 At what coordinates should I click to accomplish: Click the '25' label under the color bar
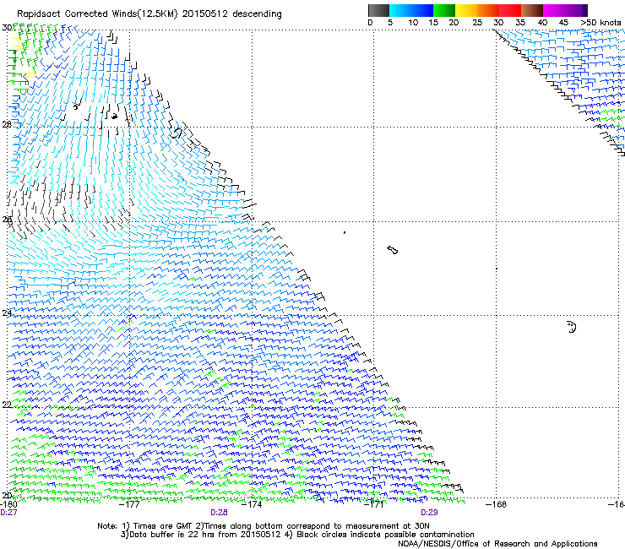[477, 23]
